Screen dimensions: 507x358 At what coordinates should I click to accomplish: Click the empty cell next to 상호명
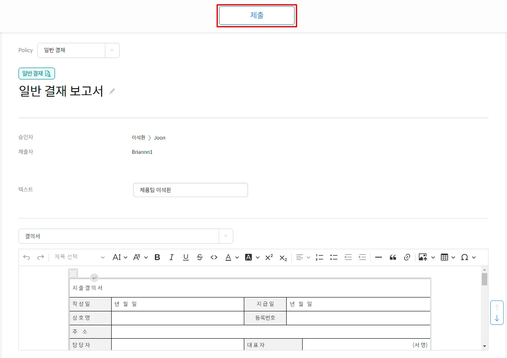[178, 318]
